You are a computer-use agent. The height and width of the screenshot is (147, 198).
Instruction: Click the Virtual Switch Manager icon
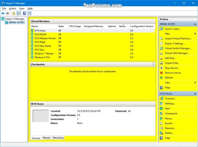point(161,48)
